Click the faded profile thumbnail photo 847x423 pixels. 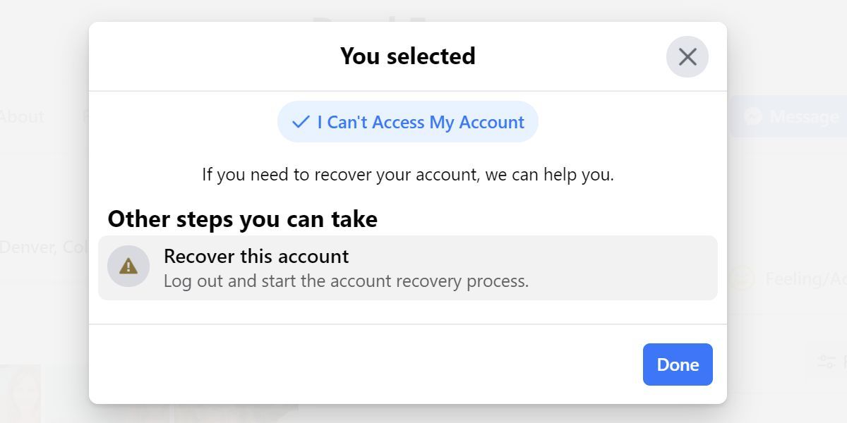(x=20, y=393)
